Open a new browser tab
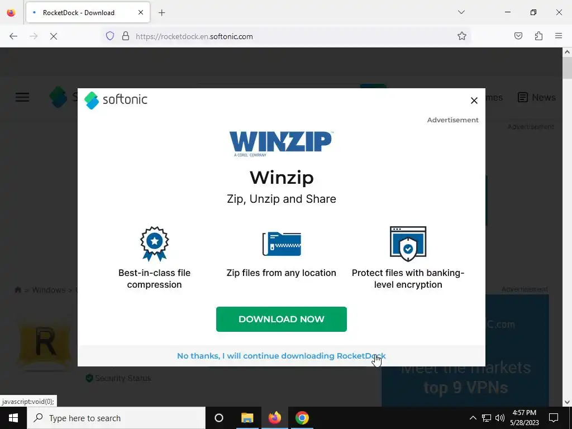 tap(161, 13)
